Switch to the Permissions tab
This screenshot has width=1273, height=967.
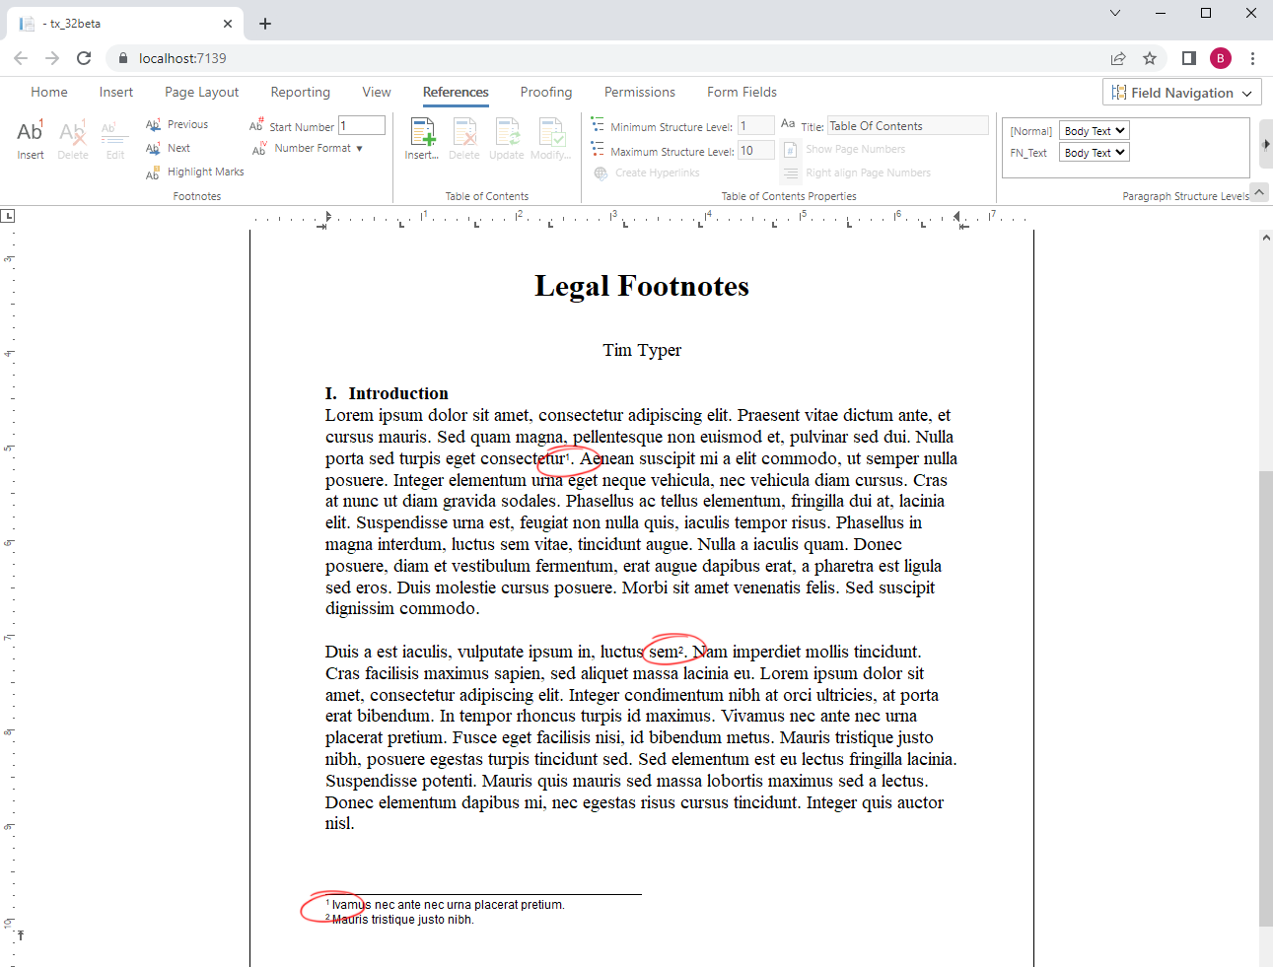point(640,92)
